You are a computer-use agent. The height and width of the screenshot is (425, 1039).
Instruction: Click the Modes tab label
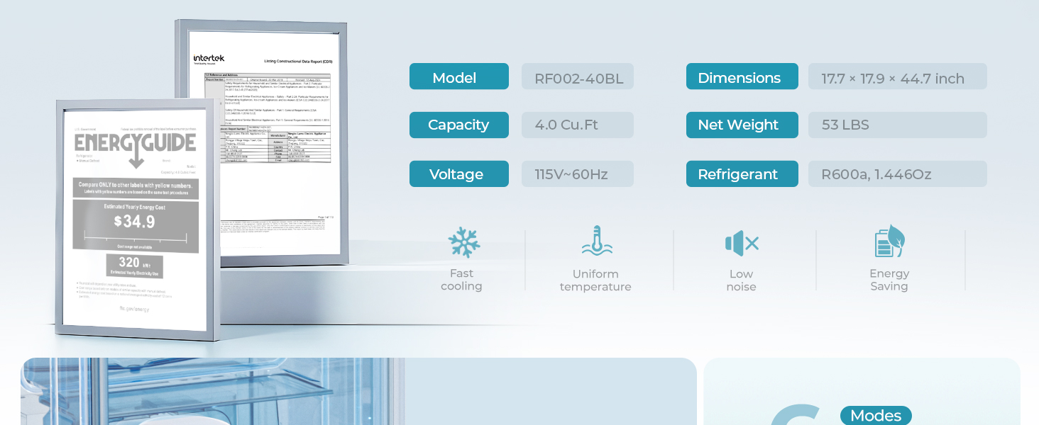tap(876, 416)
